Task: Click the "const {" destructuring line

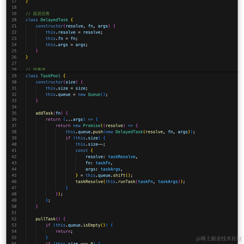Action: click(x=84, y=151)
